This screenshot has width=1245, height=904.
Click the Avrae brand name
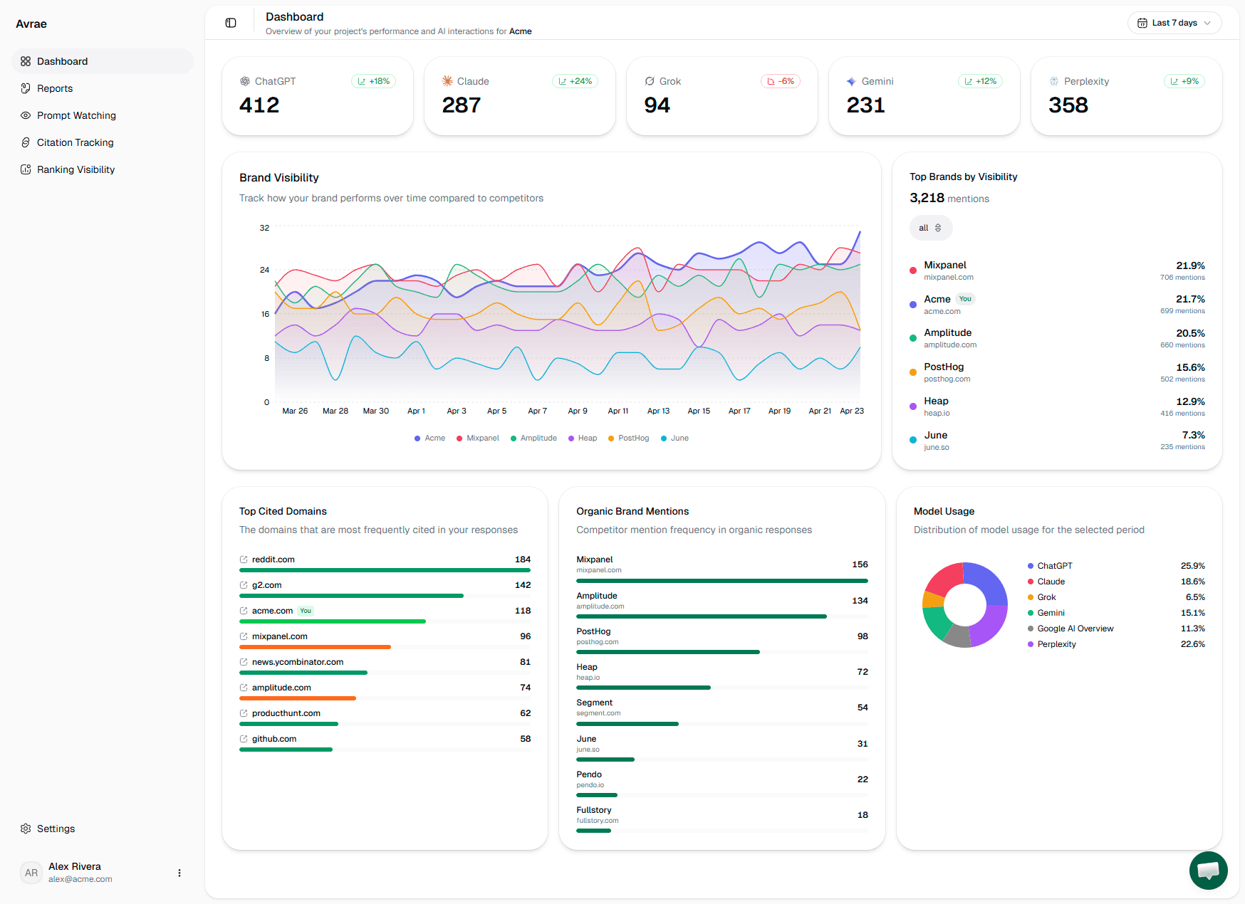(x=31, y=23)
